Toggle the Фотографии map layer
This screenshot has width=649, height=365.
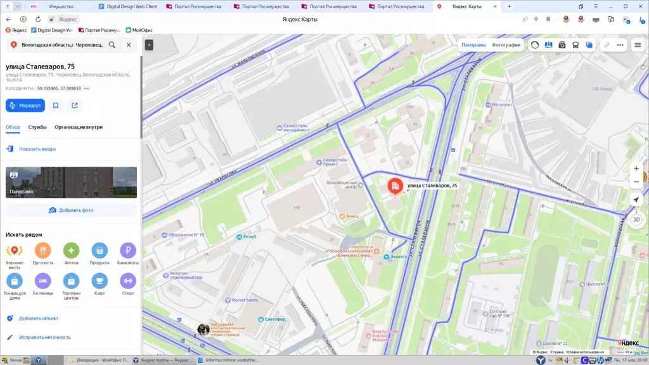point(506,45)
